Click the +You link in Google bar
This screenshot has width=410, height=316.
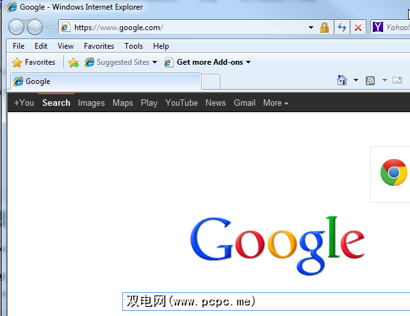pyautogui.click(x=24, y=103)
